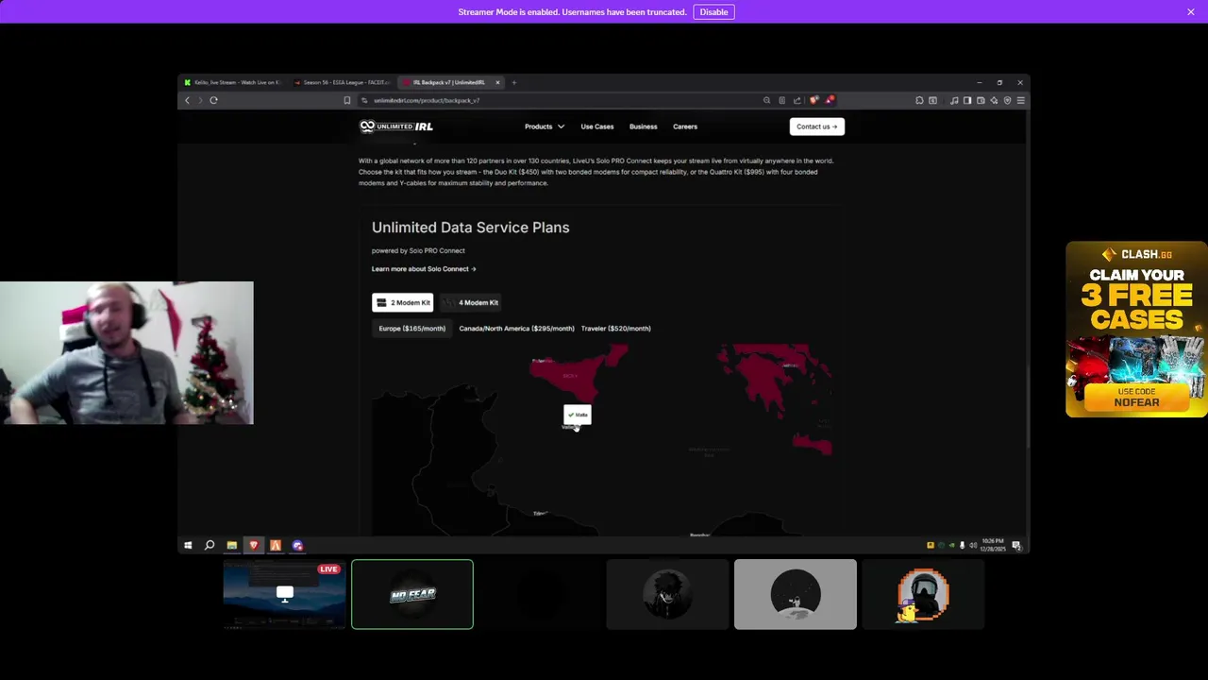1208x680 pixels.
Task: Select the NO FEAR participant tile
Action: point(412,594)
